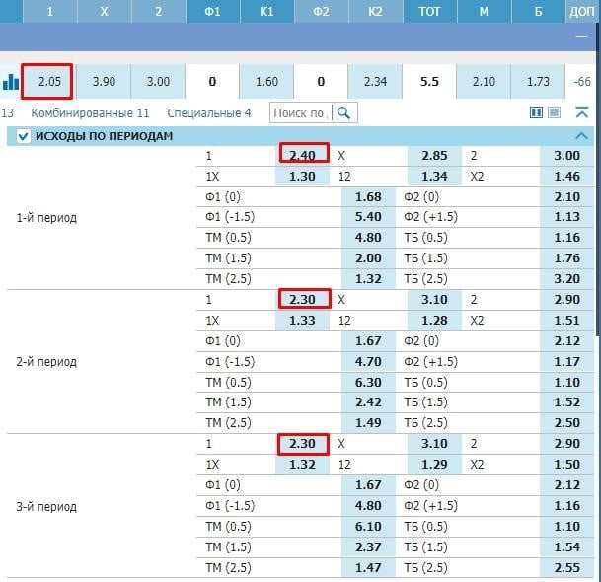This screenshot has height=582, width=601.
Task: Choose 3rd period ТБ (2.5) odds 2.55
Action: tap(566, 568)
